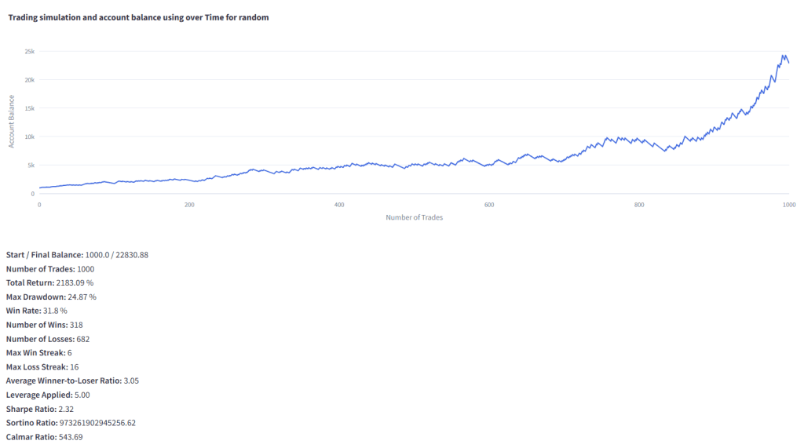Click the 10k y-axis tick label
Image resolution: width=804 pixels, height=448 pixels.
point(29,137)
